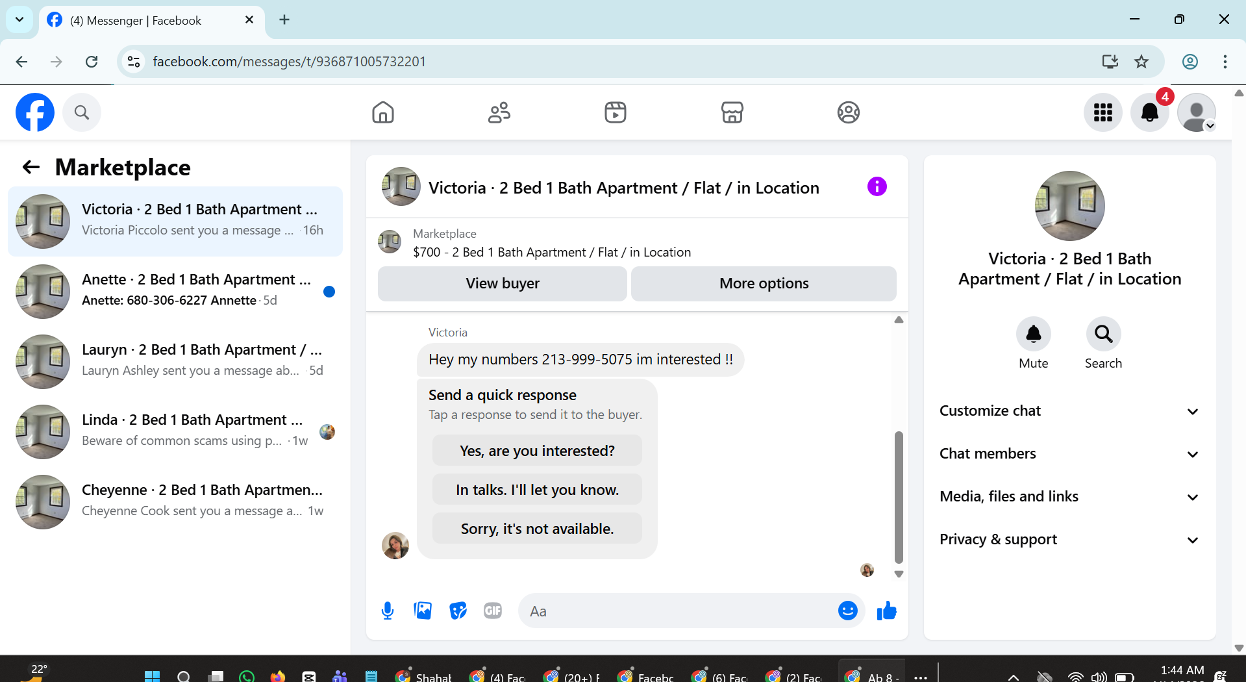Open the Friends icon in the top nav

tap(499, 112)
